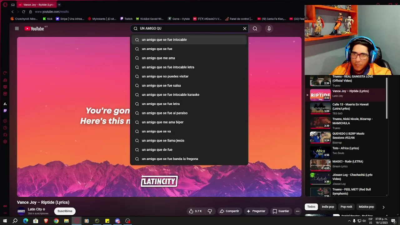Select 'un amigo que no puedes visitar'
The height and width of the screenshot is (225, 400).
point(189,76)
